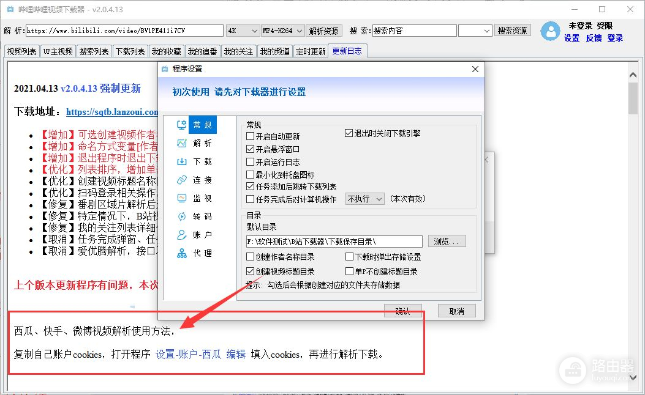Screen dimensions: 645x395
Task: Click the 2021.04.13 v2.0.4.13 强制更新 heading
Action: pyautogui.click(x=77, y=88)
